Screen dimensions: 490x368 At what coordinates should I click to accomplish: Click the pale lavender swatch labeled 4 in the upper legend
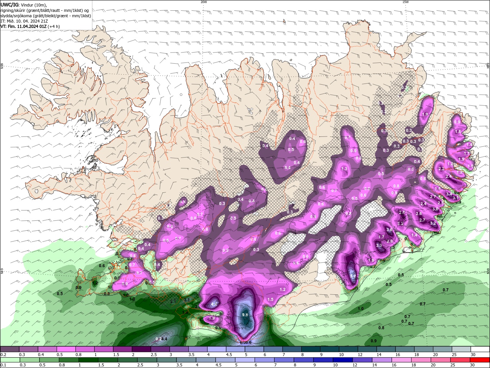coord(216,349)
